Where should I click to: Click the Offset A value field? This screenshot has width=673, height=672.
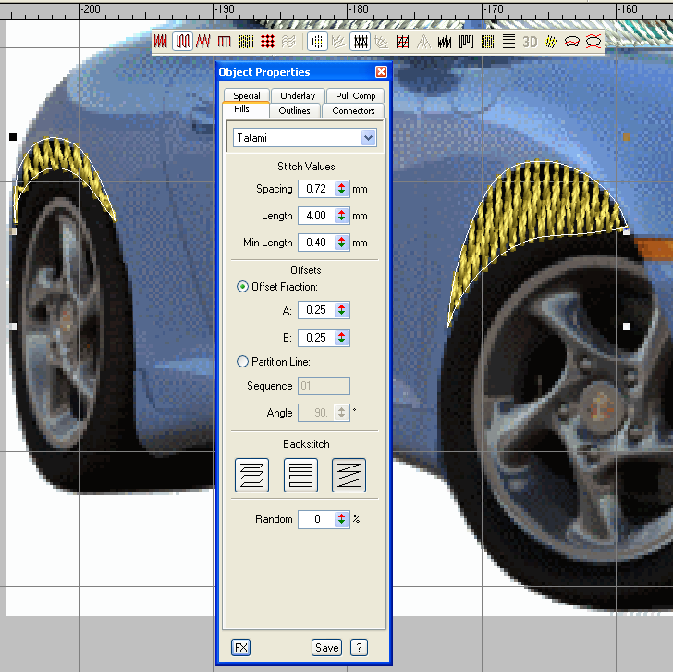pos(315,310)
